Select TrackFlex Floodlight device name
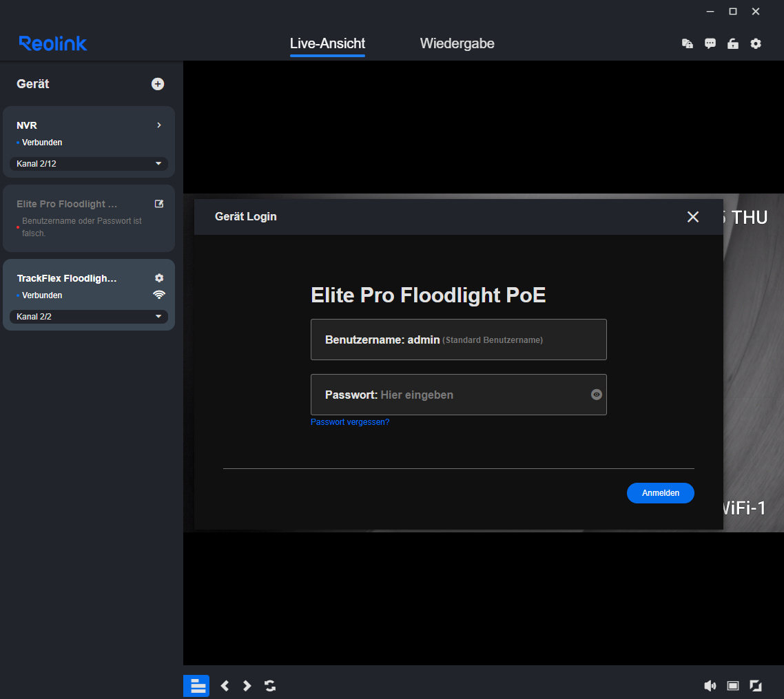Image resolution: width=784 pixels, height=699 pixels. [67, 278]
